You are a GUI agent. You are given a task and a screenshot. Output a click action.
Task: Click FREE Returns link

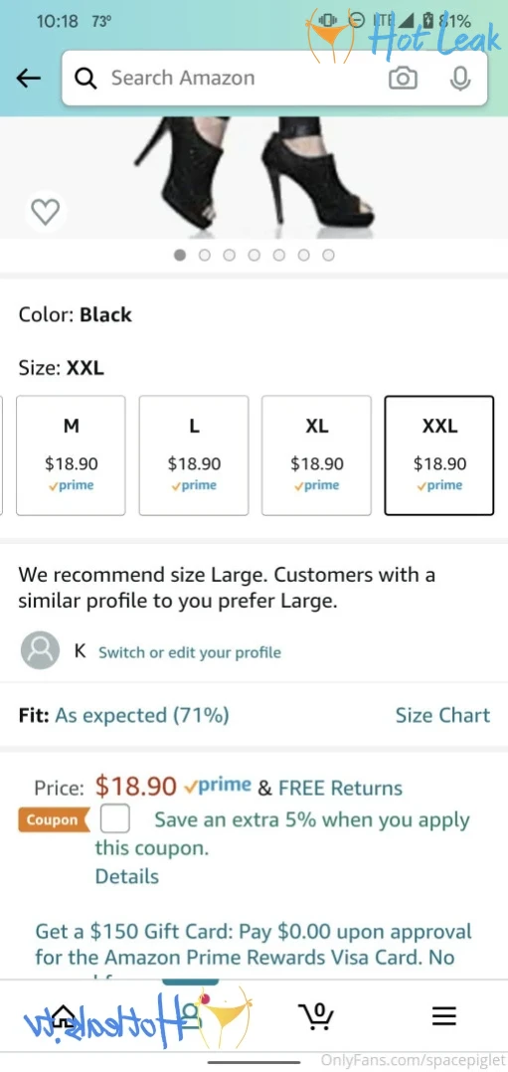[340, 788]
